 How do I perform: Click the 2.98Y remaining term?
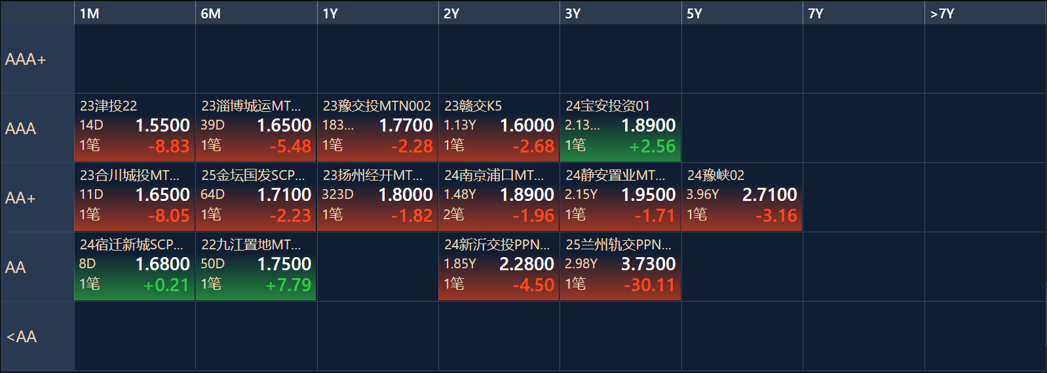click(x=581, y=264)
